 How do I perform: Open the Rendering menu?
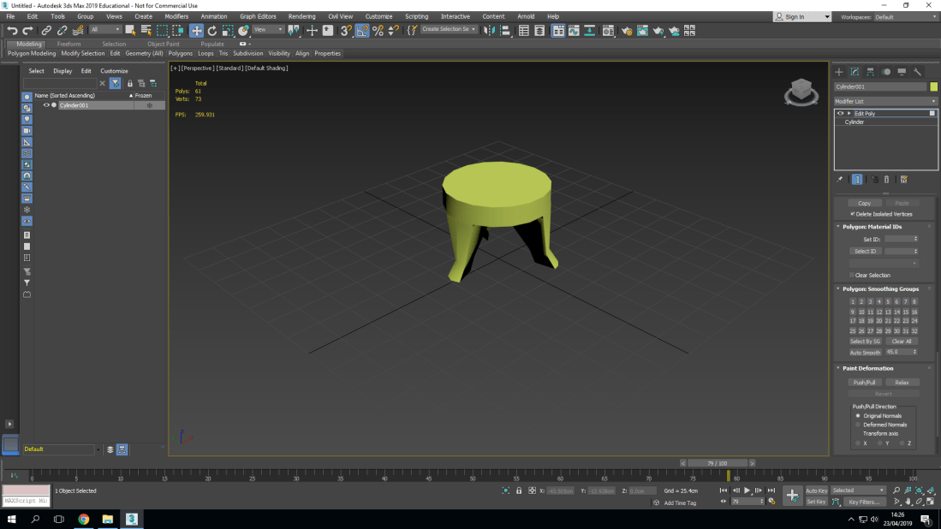pyautogui.click(x=301, y=16)
